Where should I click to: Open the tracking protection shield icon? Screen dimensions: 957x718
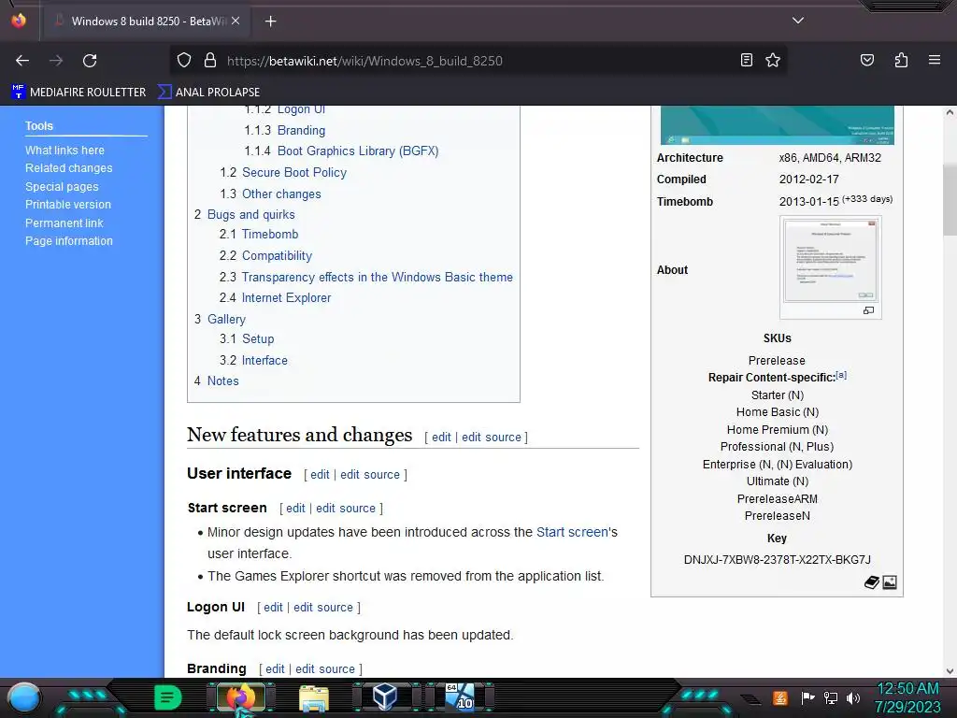pyautogui.click(x=184, y=61)
